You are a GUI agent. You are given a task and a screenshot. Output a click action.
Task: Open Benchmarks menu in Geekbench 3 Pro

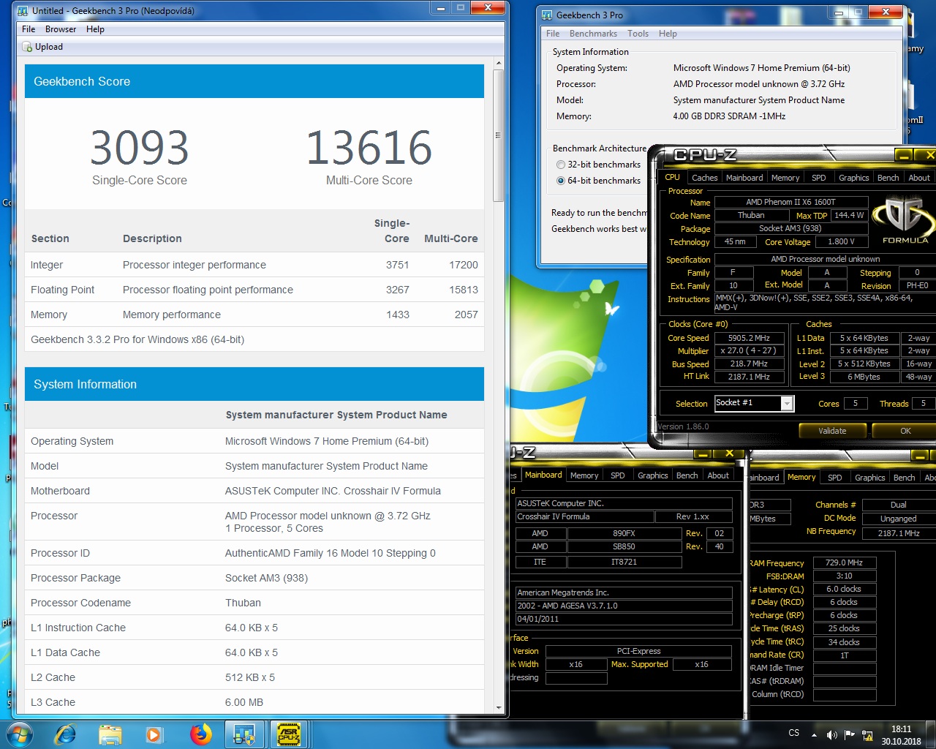tap(593, 34)
